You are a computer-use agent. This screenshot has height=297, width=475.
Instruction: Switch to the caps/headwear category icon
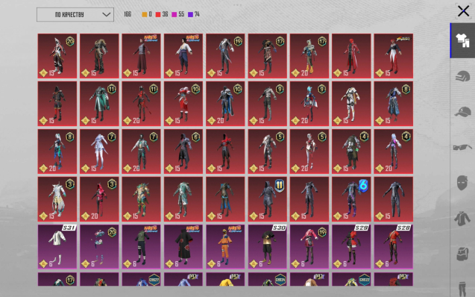(x=462, y=112)
